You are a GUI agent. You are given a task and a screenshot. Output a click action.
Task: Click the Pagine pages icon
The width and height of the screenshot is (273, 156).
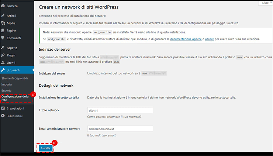point(3,30)
